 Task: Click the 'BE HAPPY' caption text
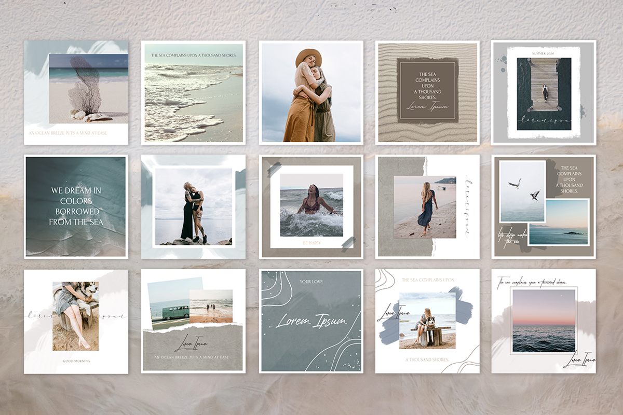[x=311, y=243]
